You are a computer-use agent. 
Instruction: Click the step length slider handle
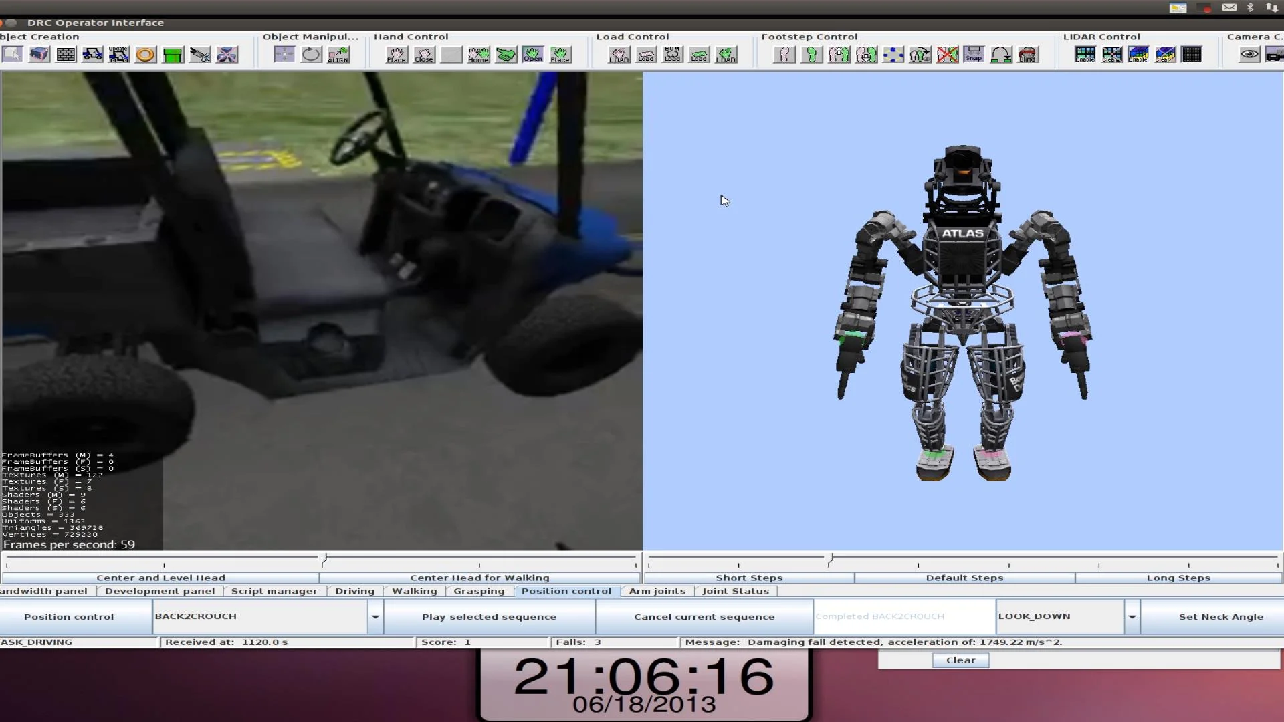point(831,560)
